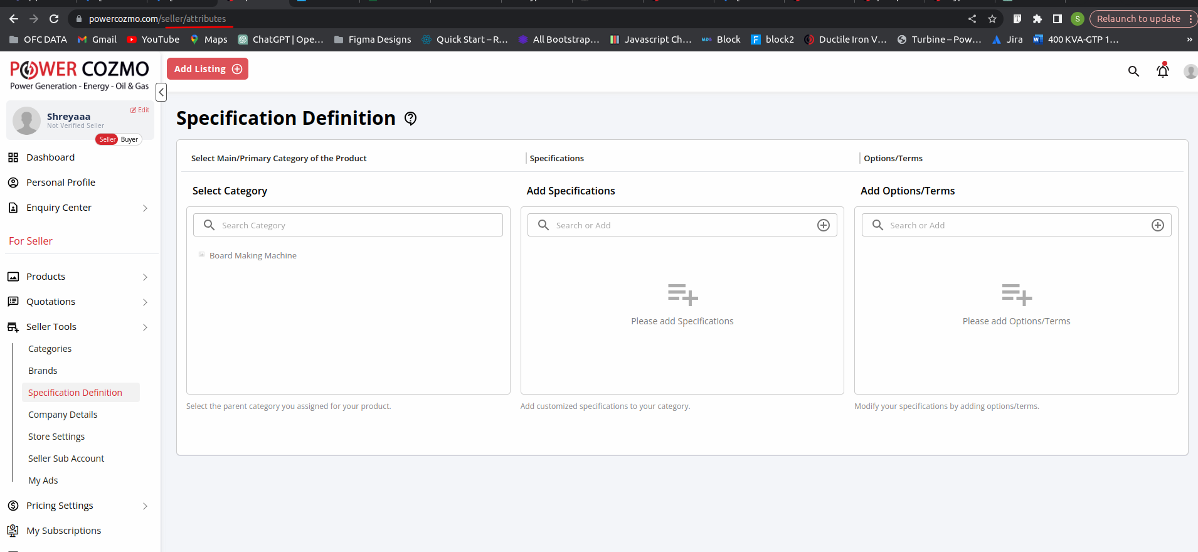
Task: Select the Seller mode pill
Action: pos(107,139)
